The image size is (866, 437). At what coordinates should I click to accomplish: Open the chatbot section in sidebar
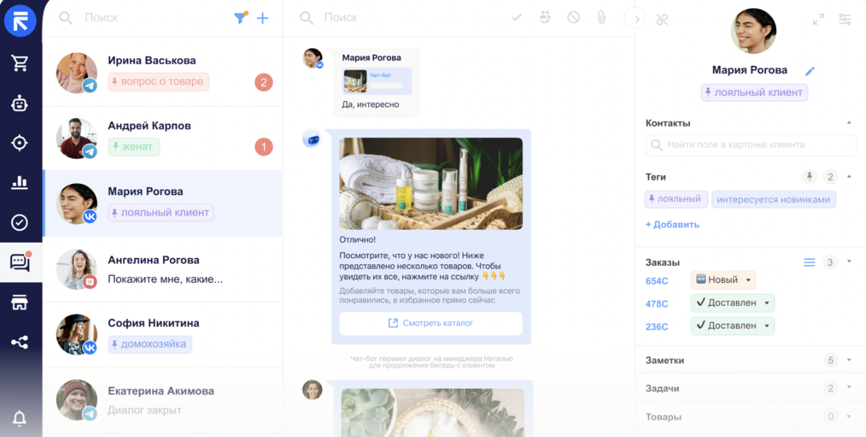(x=20, y=103)
